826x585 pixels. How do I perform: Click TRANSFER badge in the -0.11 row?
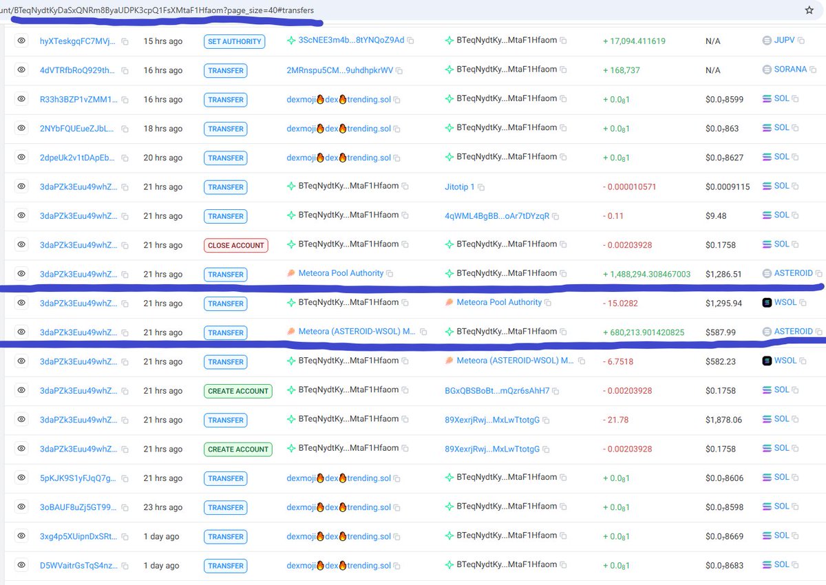click(225, 216)
